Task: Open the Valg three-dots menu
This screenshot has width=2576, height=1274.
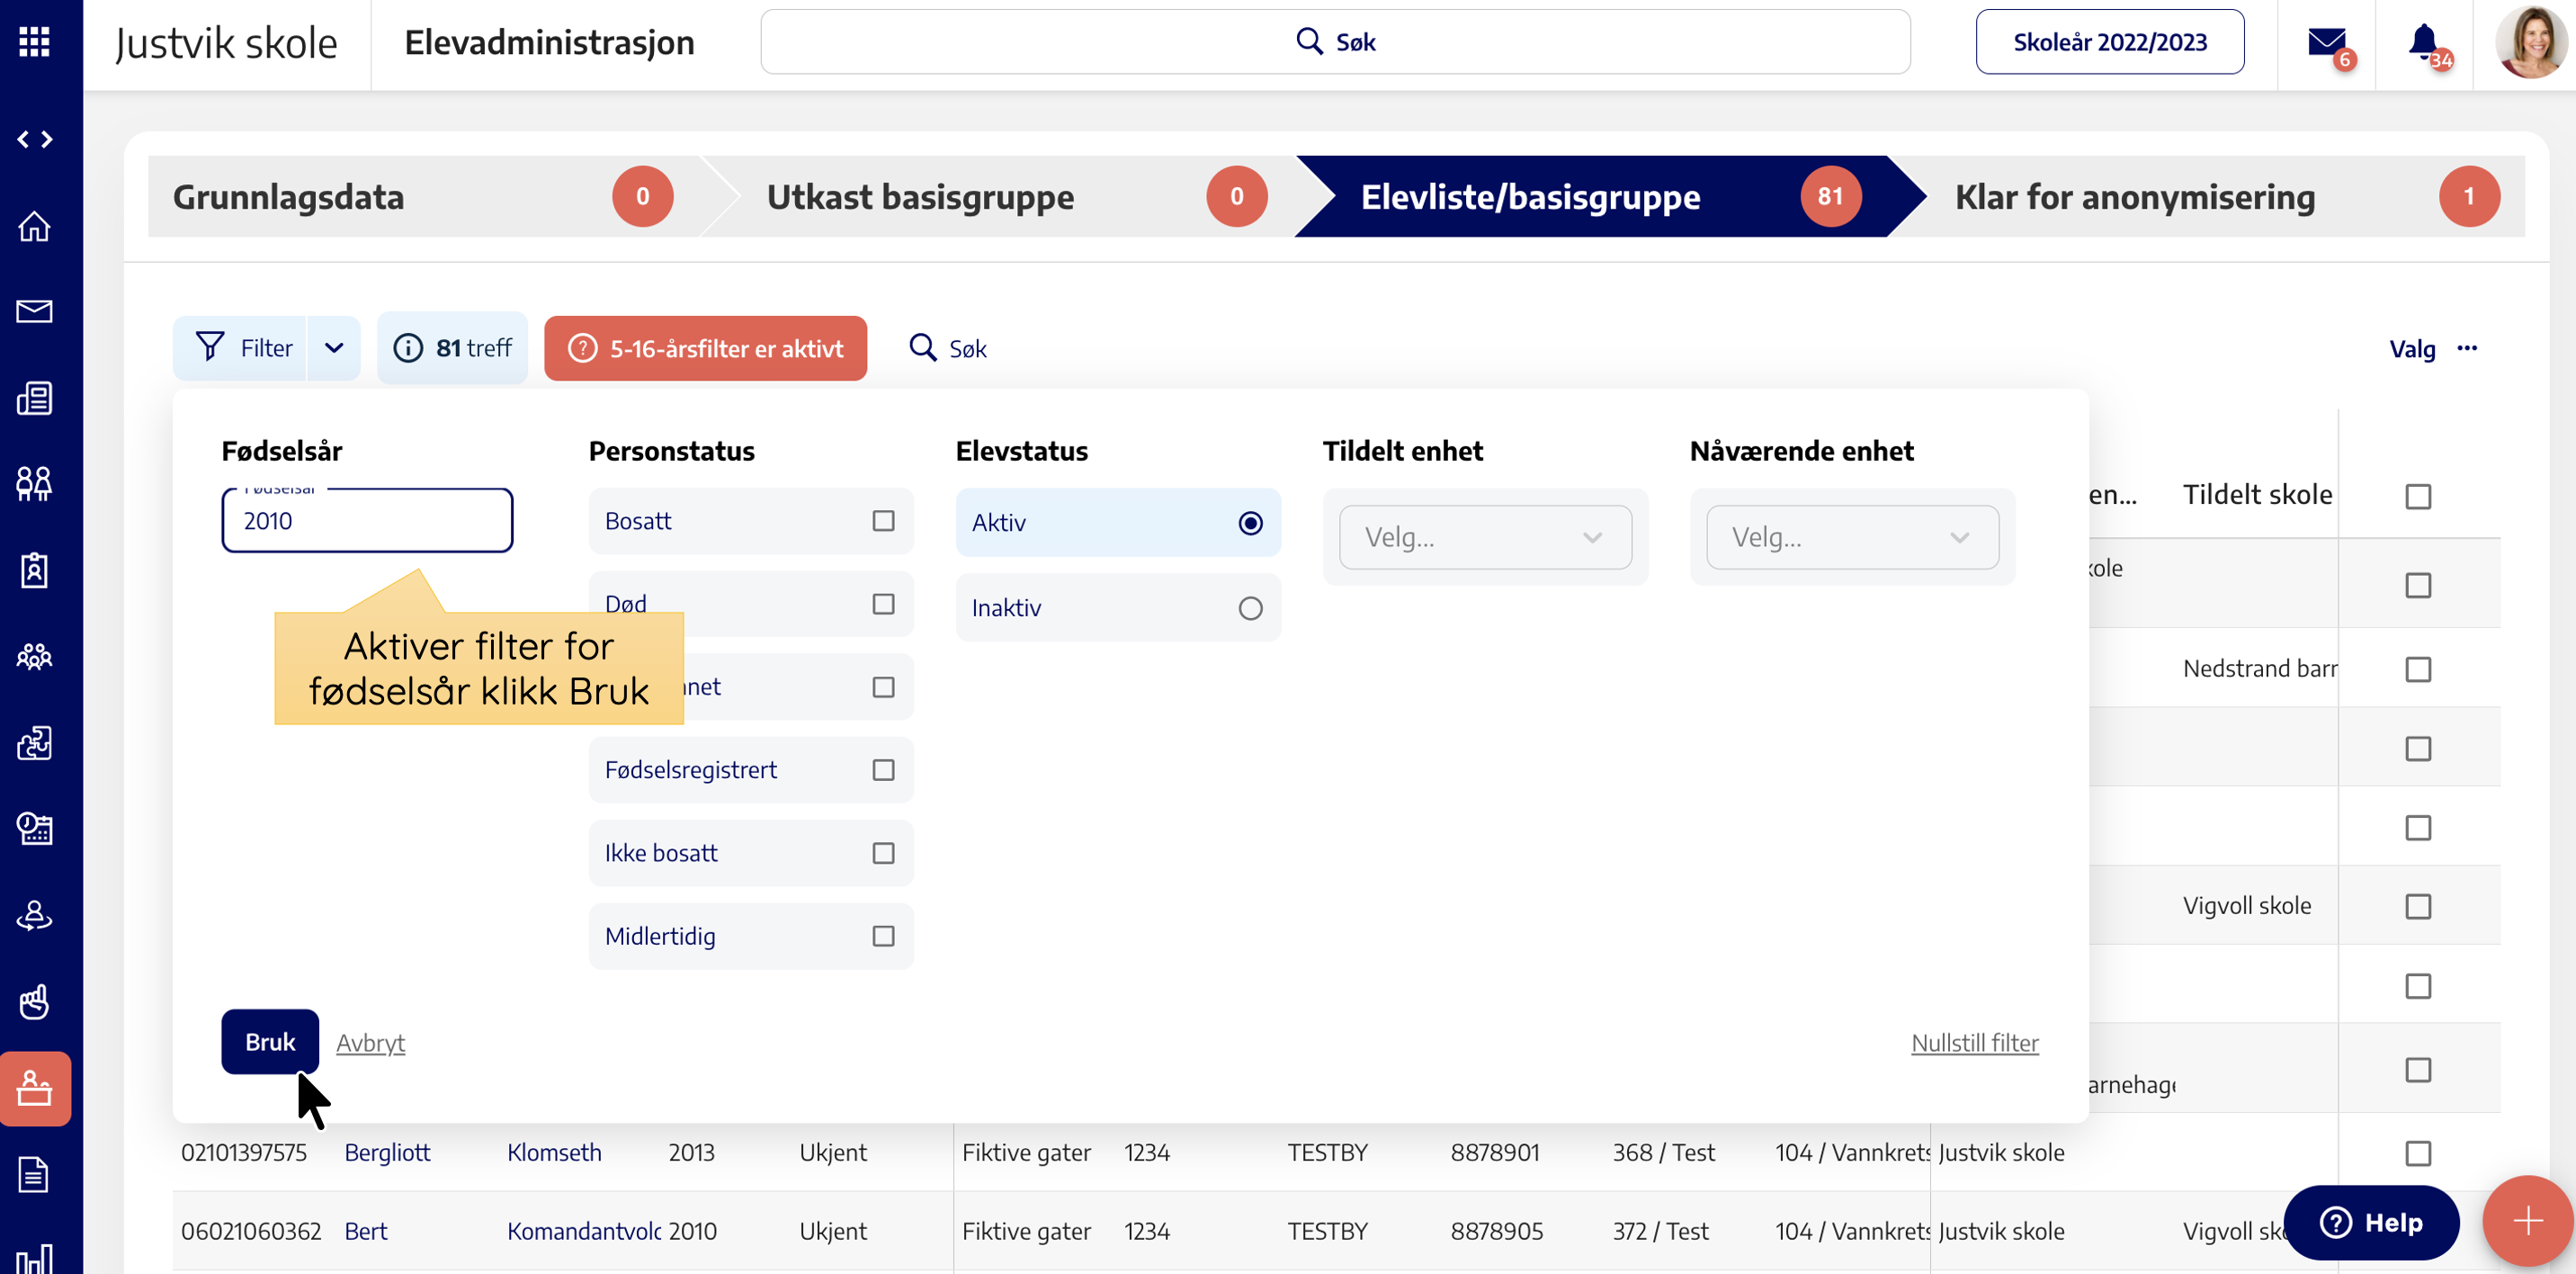Action: 2467,348
